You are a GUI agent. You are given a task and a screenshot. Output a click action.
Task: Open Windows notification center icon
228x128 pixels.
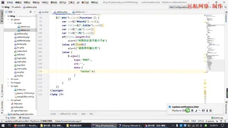point(222,126)
